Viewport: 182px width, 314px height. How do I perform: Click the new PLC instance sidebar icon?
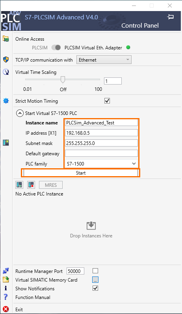click(x=6, y=143)
